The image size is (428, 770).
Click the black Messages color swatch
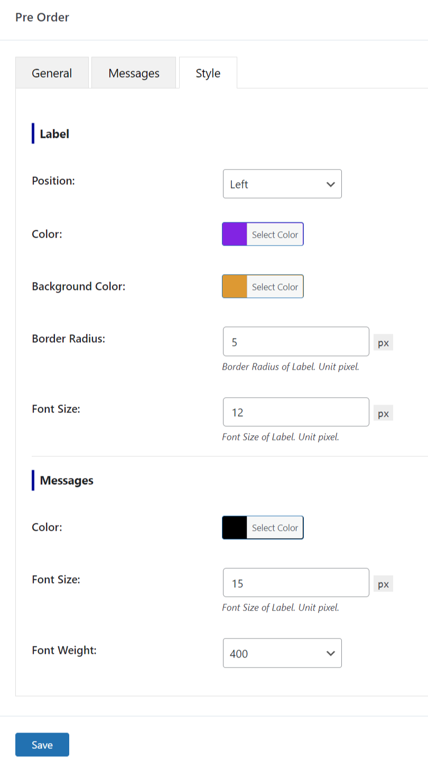tap(235, 528)
